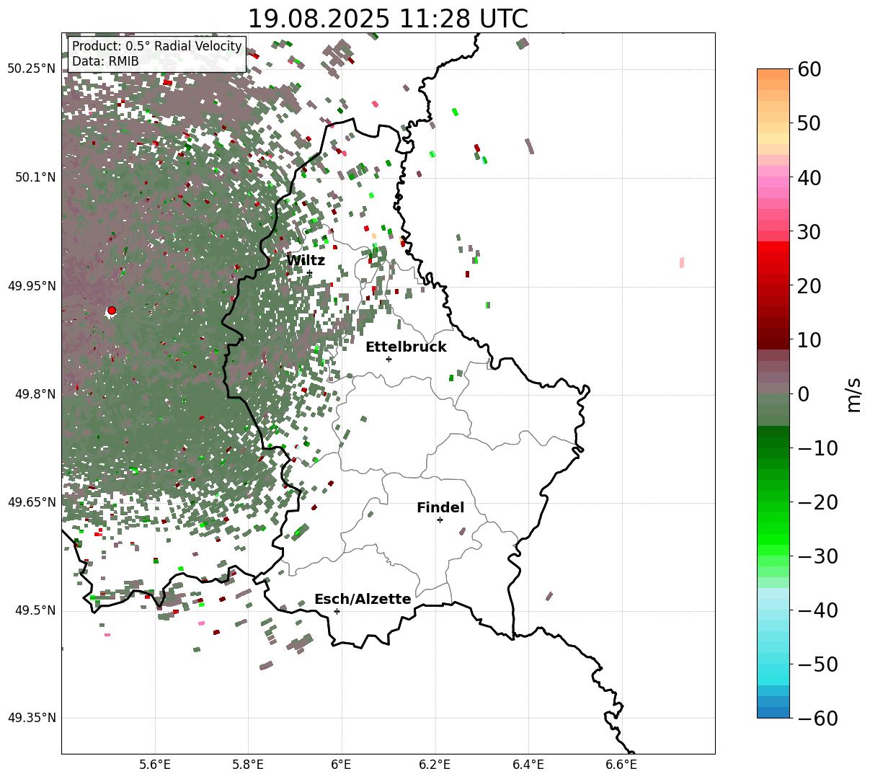Click the colorbar 40 tick label
This screenshot has width=870, height=779.
click(x=808, y=177)
